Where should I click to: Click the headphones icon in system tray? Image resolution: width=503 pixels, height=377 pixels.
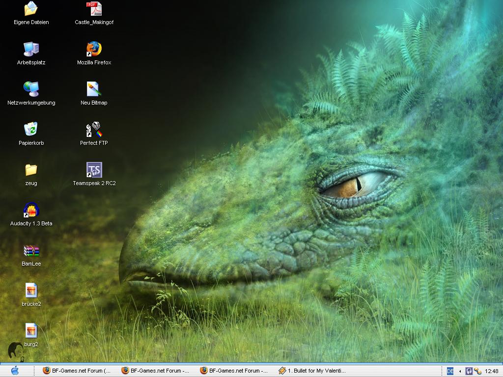coord(469,372)
